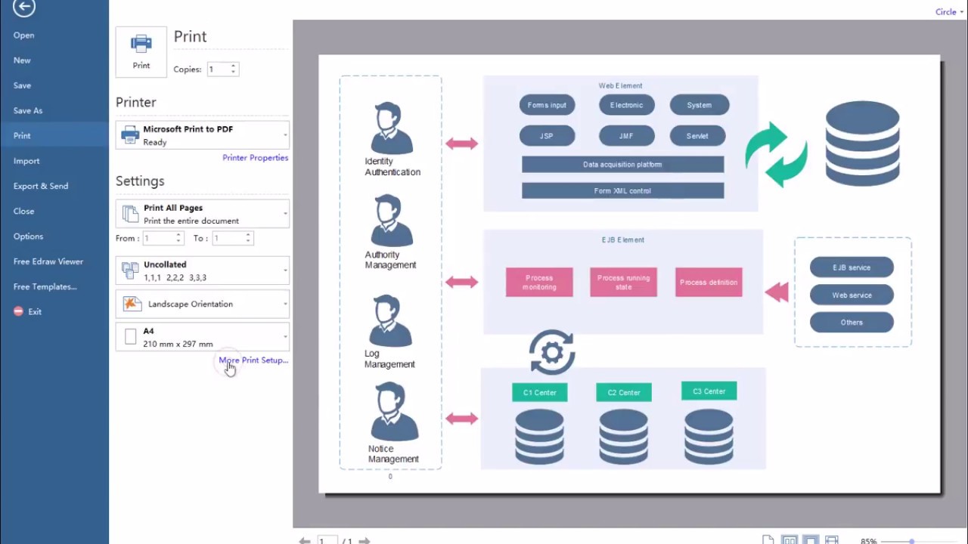The width and height of the screenshot is (968, 544).
Task: Open Landscape Orientation dropdown
Action: click(x=202, y=304)
